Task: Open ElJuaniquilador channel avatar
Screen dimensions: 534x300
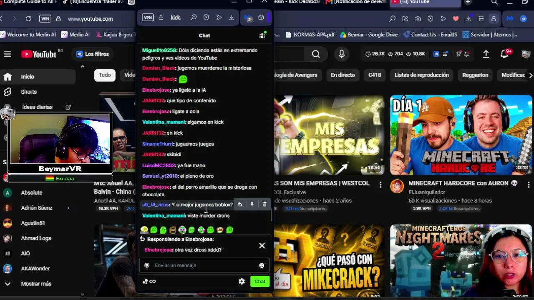Action: click(x=397, y=186)
